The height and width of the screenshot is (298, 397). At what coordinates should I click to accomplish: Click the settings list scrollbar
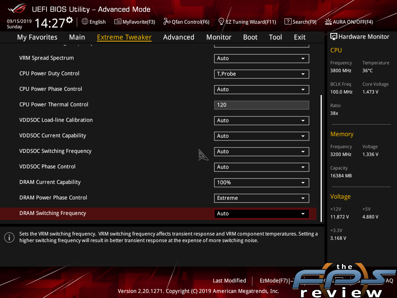click(x=321, y=158)
